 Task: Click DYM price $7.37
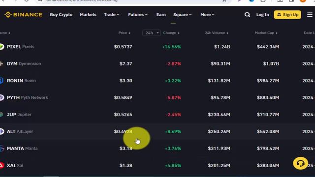pyautogui.click(x=126, y=63)
